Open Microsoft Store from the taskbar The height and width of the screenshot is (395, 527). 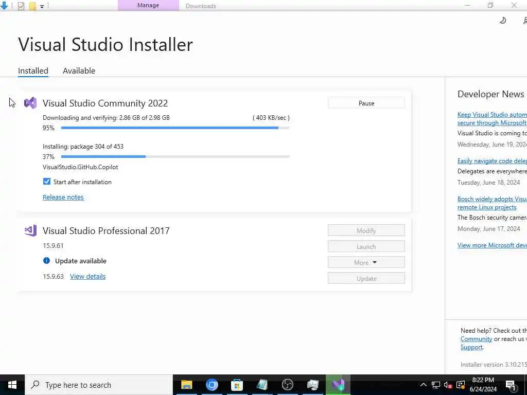tap(237, 385)
